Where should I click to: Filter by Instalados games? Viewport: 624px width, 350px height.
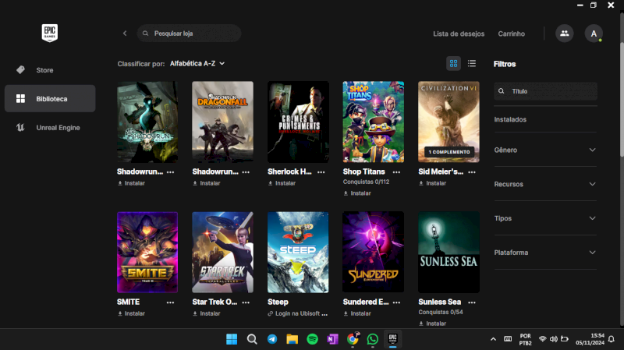(x=510, y=119)
